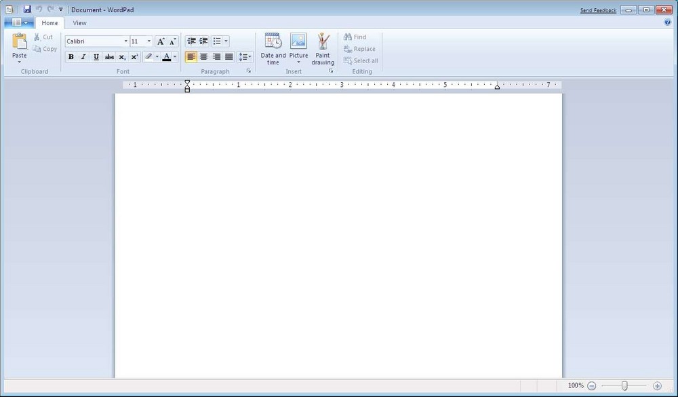Viewport: 678px width, 397px height.
Task: Toggle Bold formatting
Action: pos(71,57)
